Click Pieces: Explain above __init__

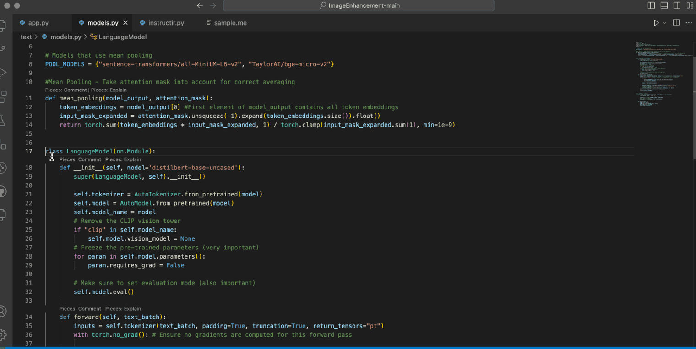[123, 159]
